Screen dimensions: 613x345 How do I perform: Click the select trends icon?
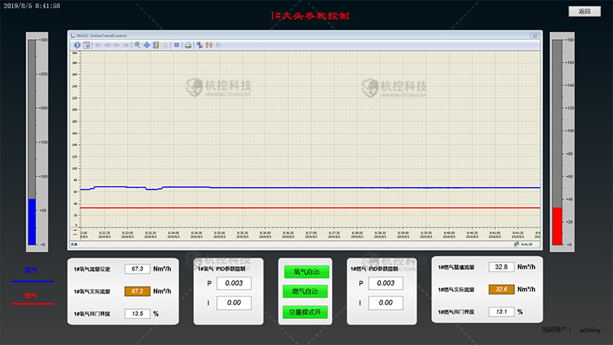click(208, 45)
